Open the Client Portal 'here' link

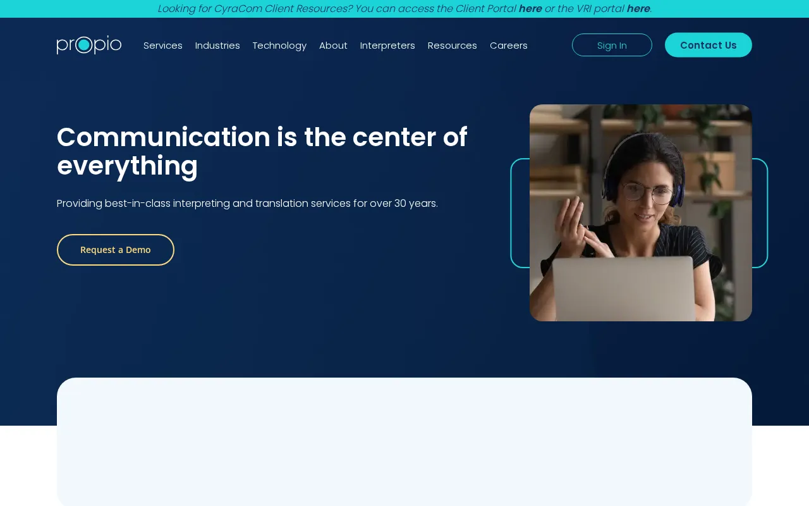point(530,8)
